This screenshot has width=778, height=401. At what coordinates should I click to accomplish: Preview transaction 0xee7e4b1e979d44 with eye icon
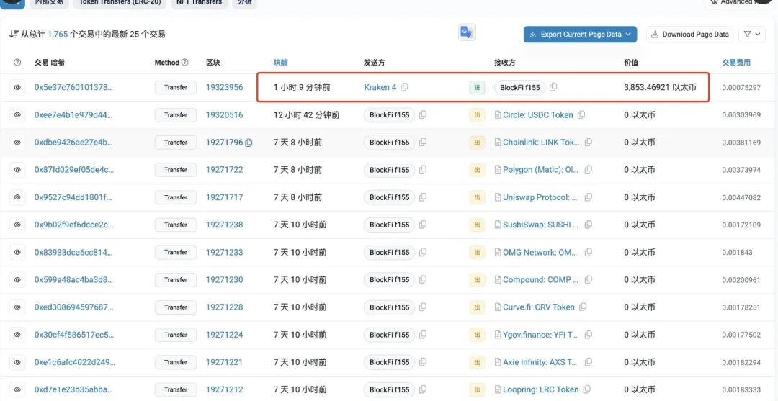pyautogui.click(x=17, y=115)
